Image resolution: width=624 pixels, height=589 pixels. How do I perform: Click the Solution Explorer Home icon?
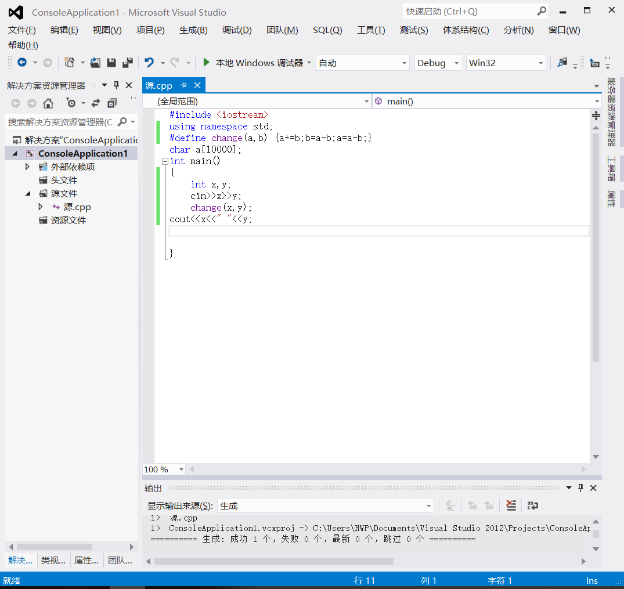click(48, 103)
